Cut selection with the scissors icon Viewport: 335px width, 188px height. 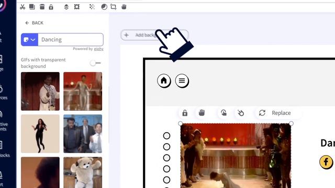pos(23,7)
